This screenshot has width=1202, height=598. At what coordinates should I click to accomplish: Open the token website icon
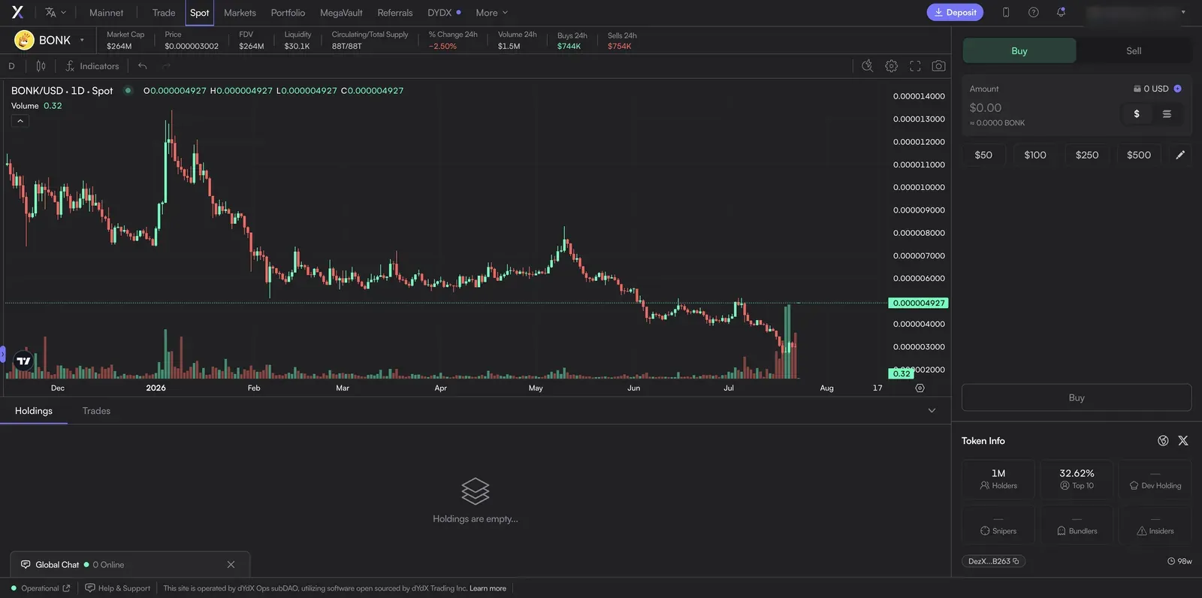click(x=1163, y=441)
